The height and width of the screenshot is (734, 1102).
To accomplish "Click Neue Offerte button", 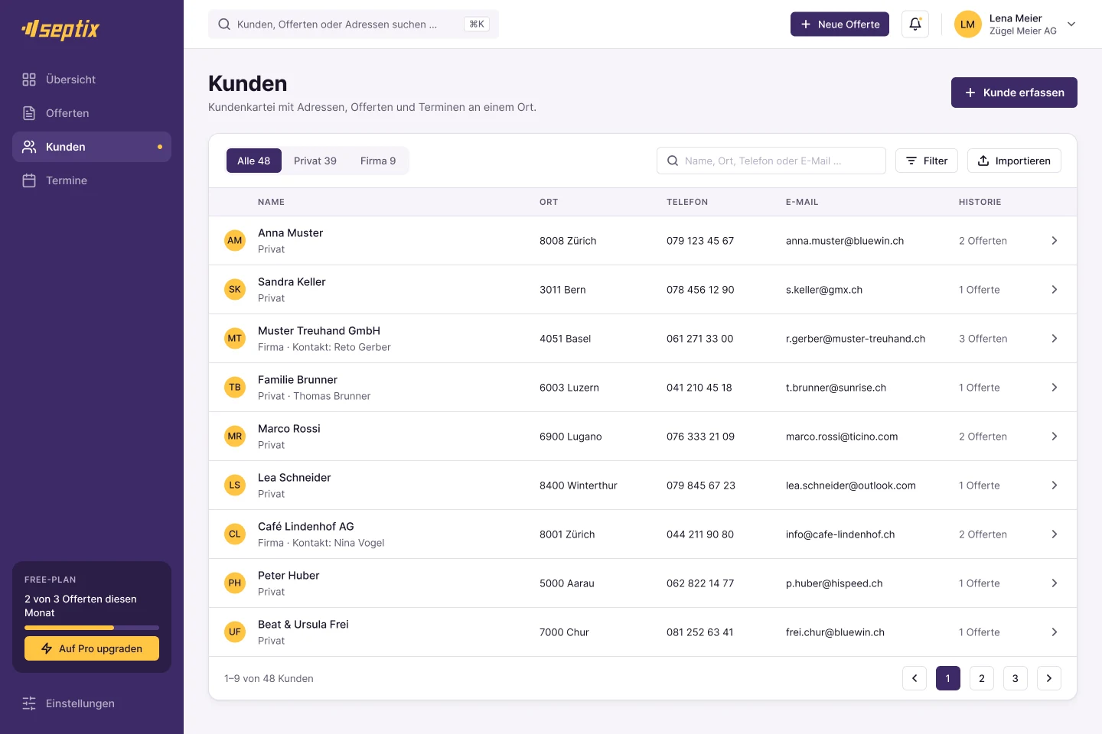I will (840, 24).
